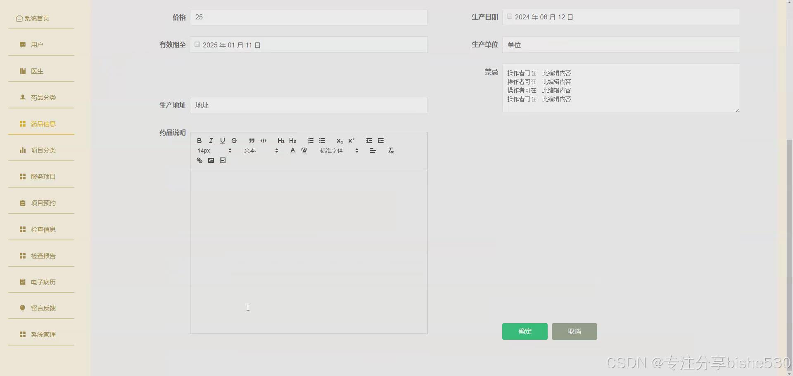Apply superscript formatting
793x376 pixels.
point(351,141)
